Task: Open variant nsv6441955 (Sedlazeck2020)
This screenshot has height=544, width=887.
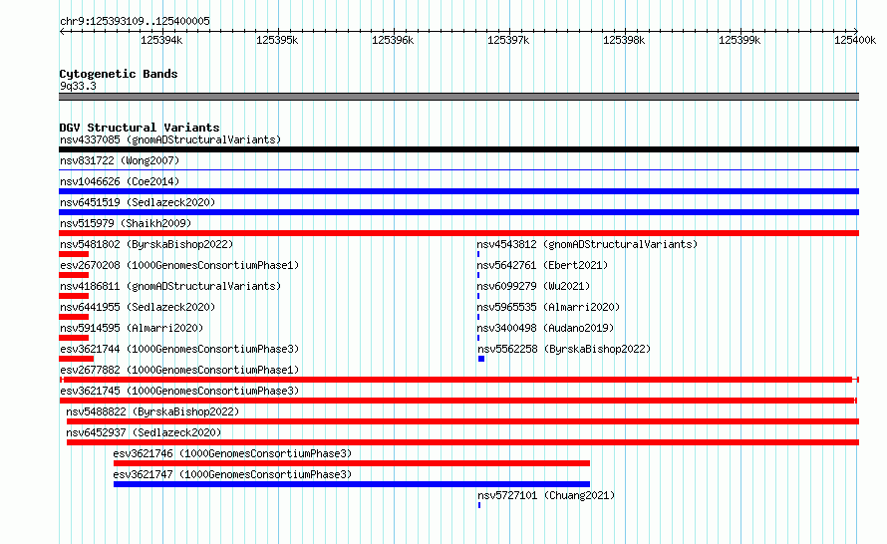Action: pyautogui.click(x=138, y=307)
